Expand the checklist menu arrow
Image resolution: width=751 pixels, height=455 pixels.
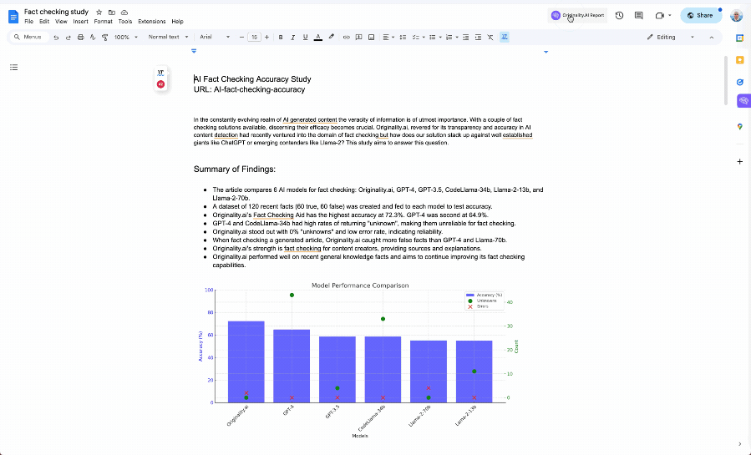click(x=424, y=38)
